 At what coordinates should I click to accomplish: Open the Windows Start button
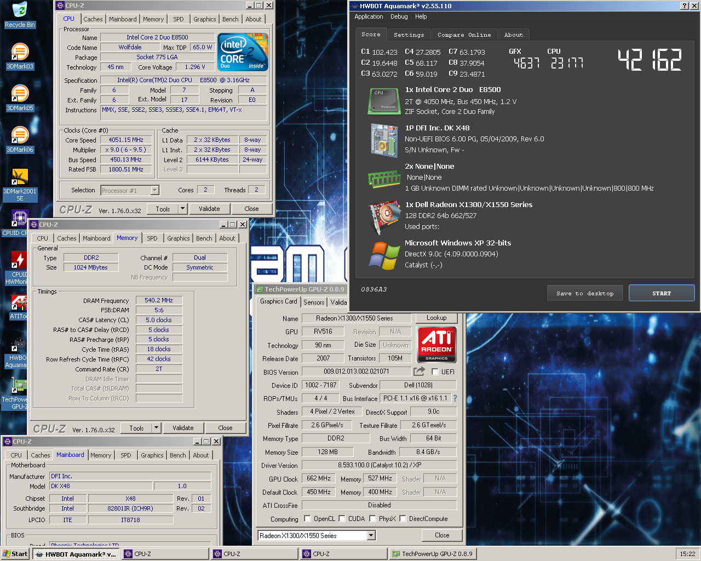(15, 554)
